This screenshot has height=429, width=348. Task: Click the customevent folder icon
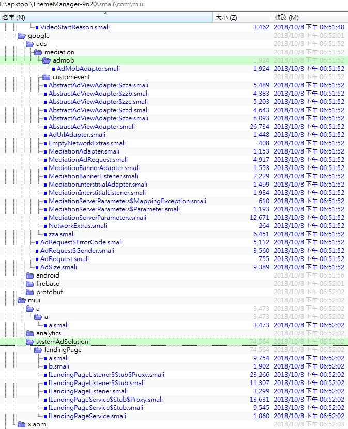coord(47,77)
